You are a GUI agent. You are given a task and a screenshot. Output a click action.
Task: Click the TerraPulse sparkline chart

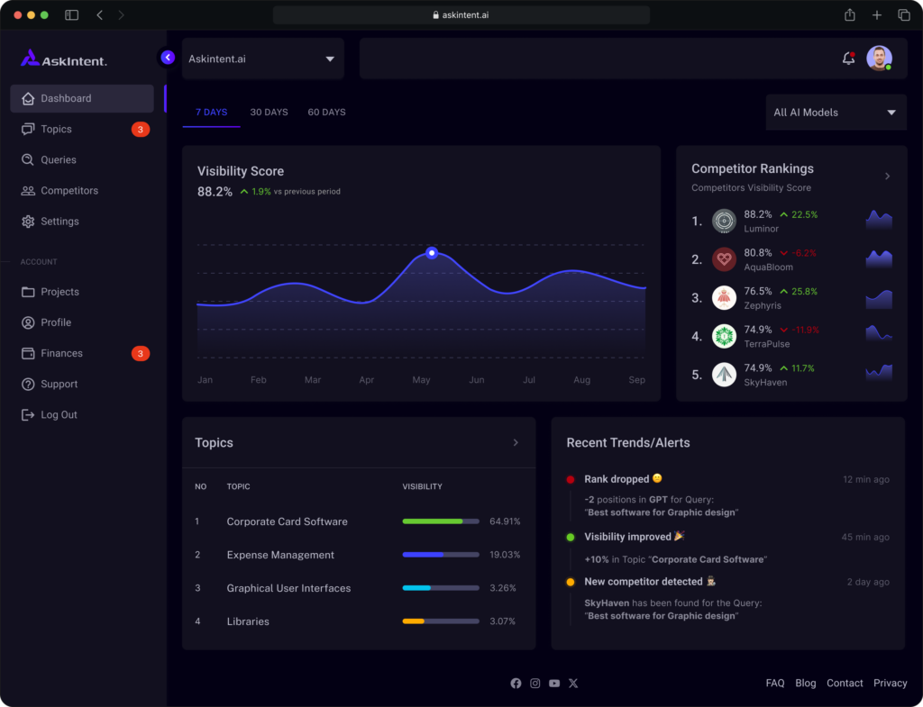[x=879, y=333]
